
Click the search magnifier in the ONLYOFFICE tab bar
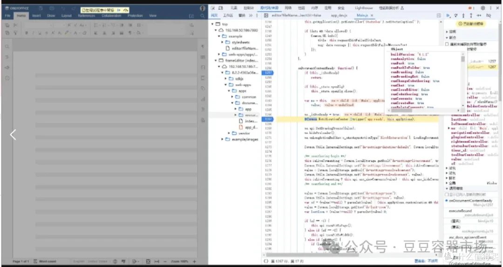[203, 16]
